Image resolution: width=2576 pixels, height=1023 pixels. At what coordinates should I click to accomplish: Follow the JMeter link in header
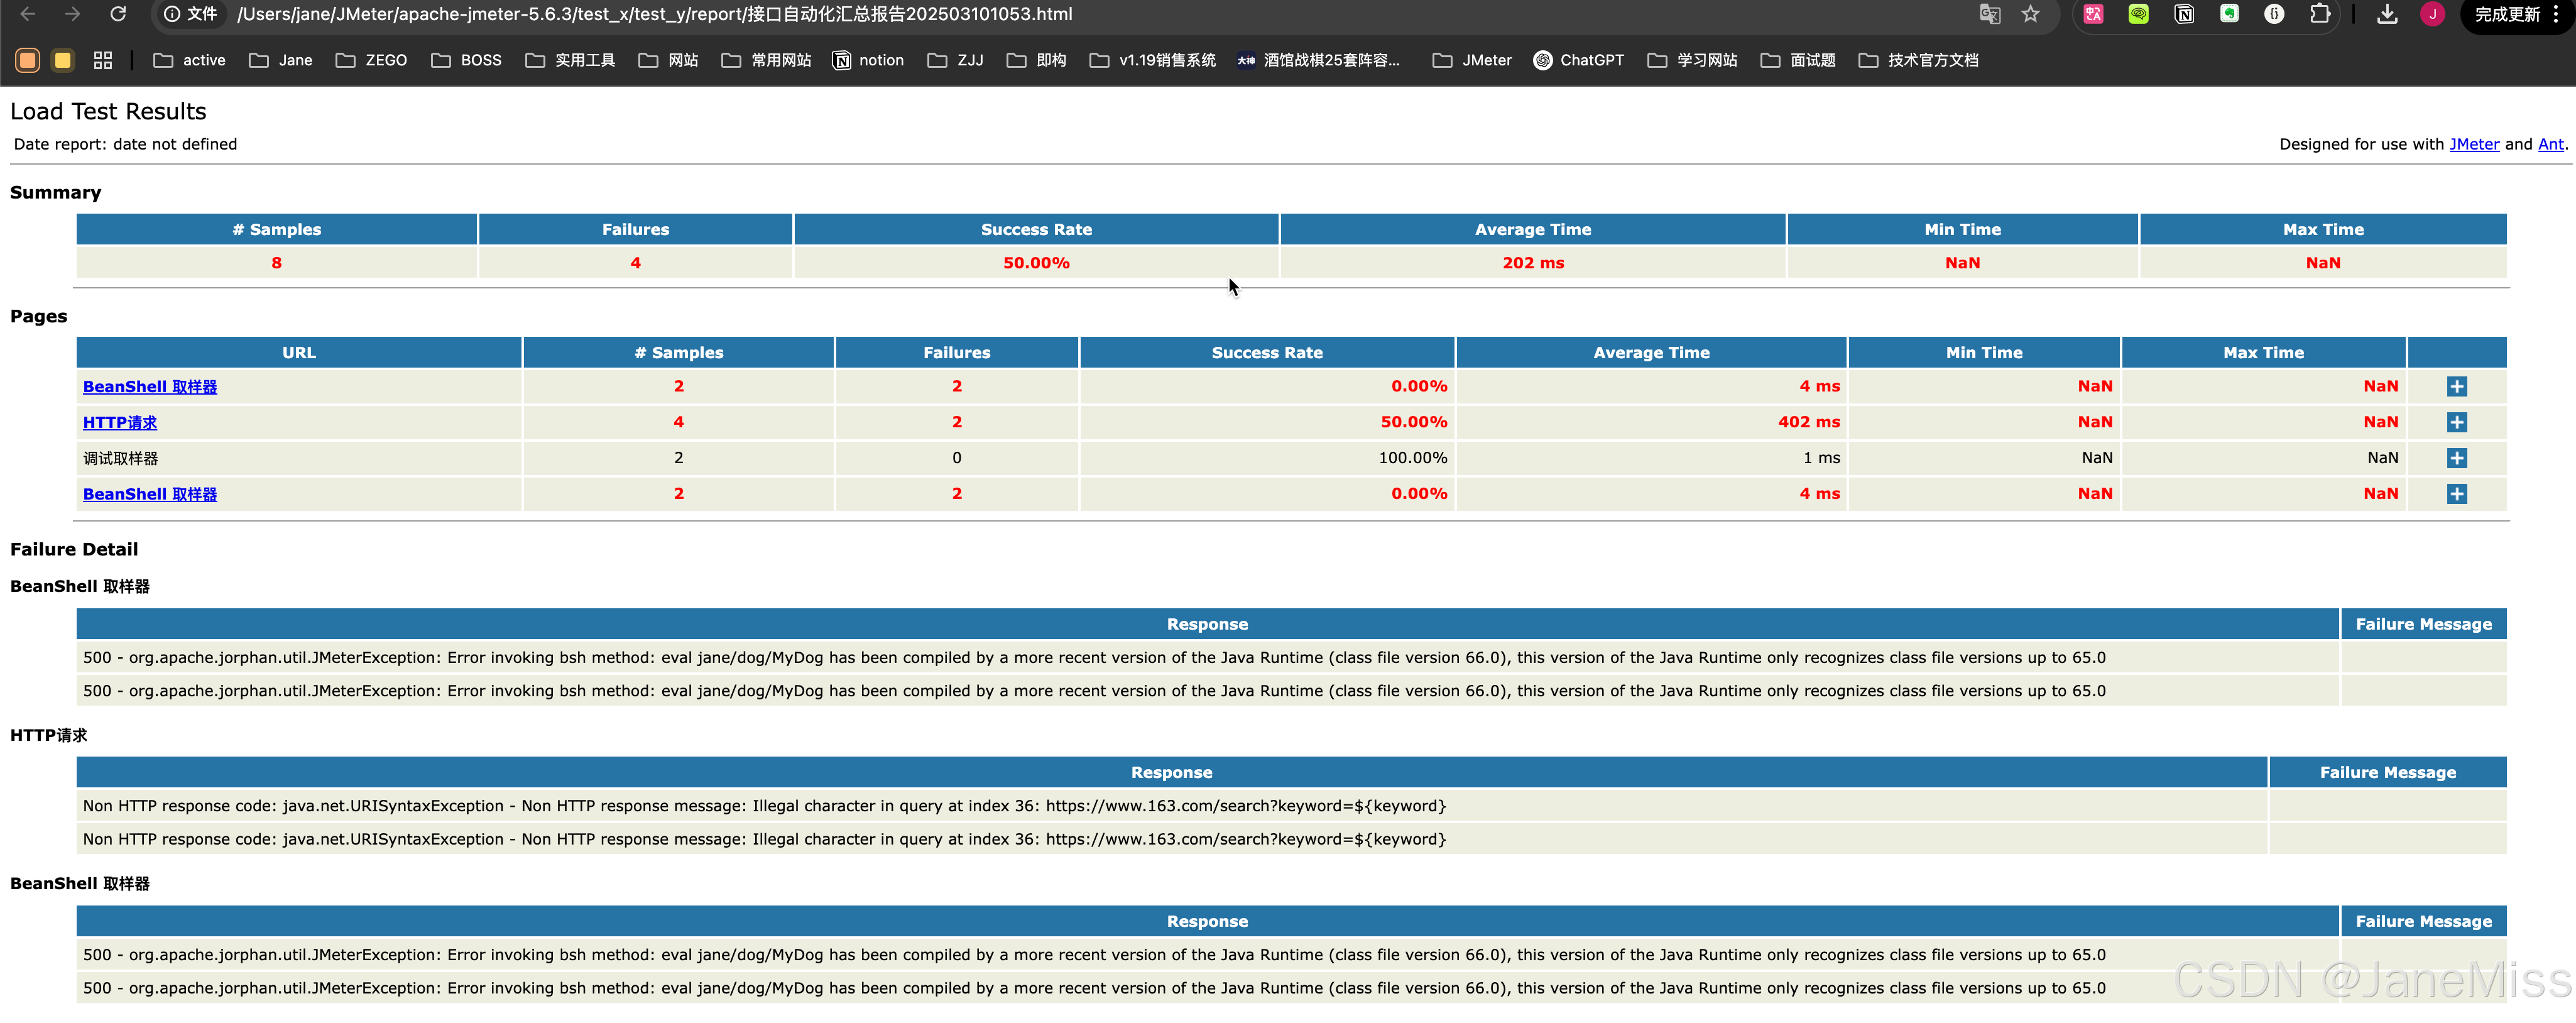[x=2473, y=144]
